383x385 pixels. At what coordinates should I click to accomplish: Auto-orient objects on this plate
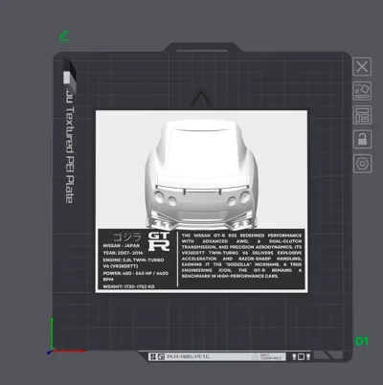(362, 91)
